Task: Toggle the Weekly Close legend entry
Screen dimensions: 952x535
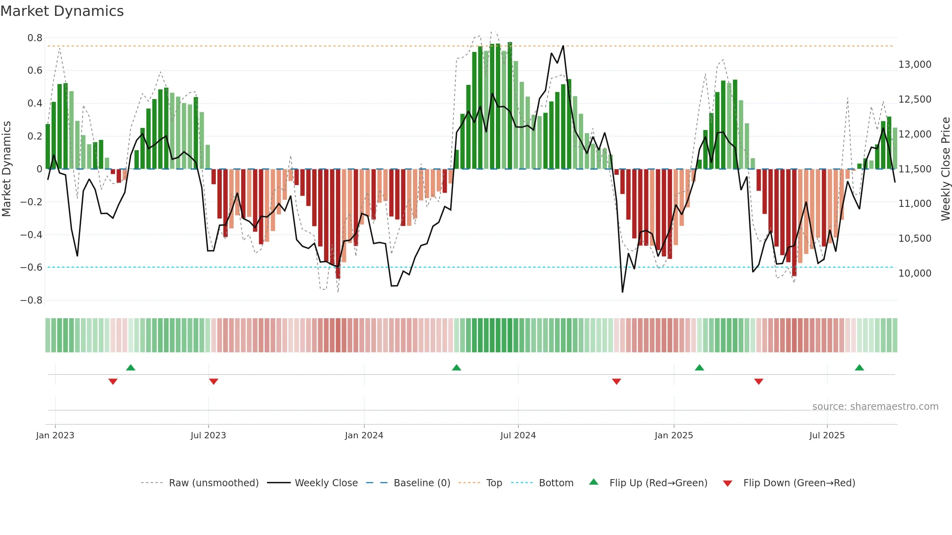Action: pyautogui.click(x=313, y=483)
